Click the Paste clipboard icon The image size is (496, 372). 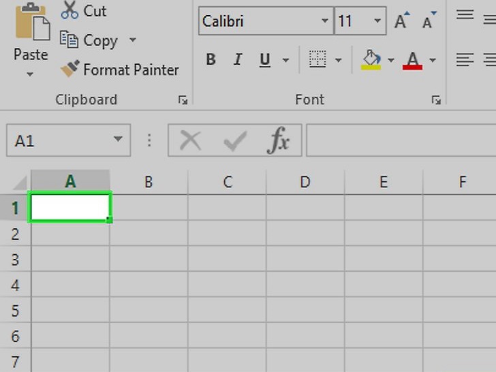32,22
